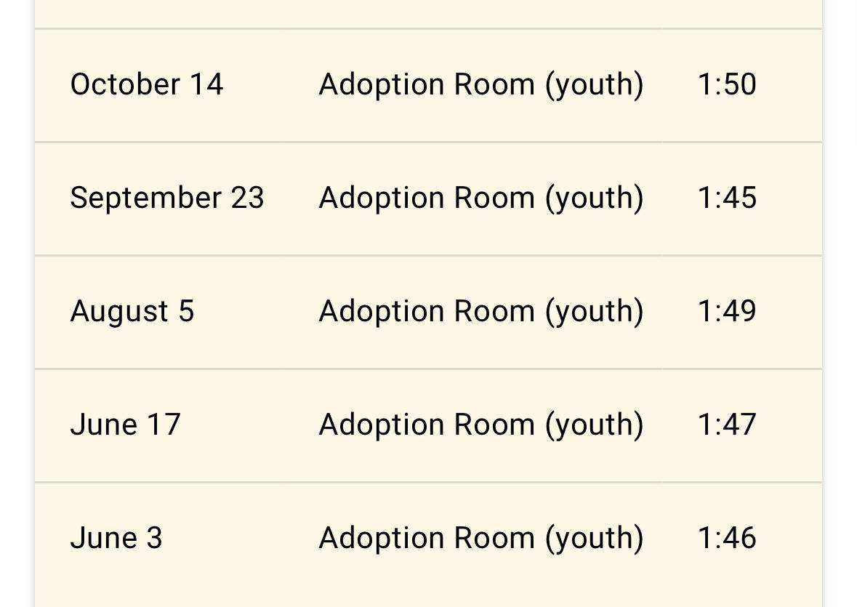Click the June 3 date cell
The image size is (857, 607).
[116, 538]
